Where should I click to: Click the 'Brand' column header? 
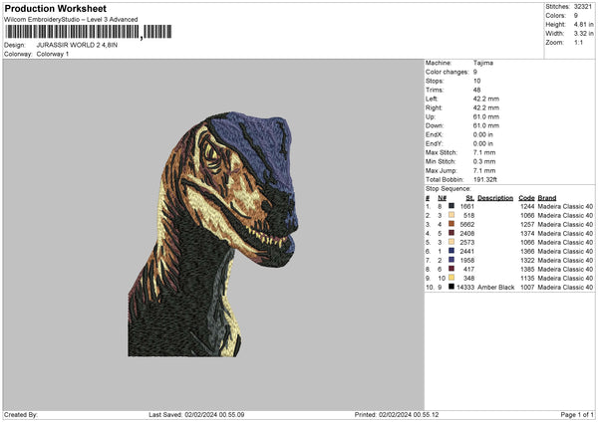(x=547, y=198)
